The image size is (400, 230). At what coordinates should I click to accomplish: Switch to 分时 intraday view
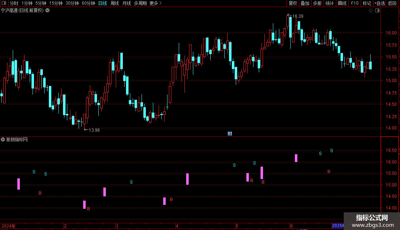(x=14, y=3)
